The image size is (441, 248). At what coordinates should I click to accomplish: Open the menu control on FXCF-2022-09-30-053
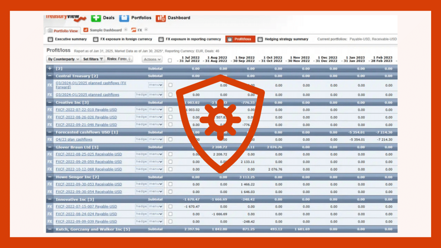(155, 184)
